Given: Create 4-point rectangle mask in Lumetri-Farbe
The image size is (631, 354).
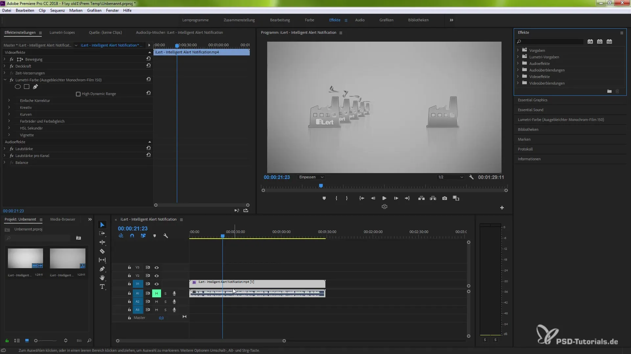Looking at the screenshot, I should 27,87.
